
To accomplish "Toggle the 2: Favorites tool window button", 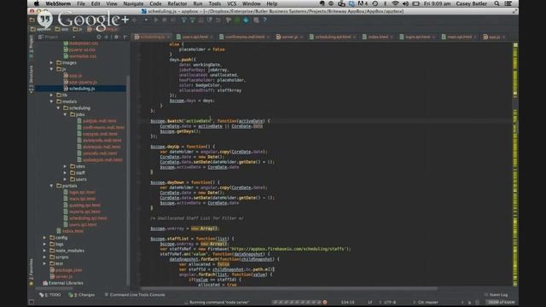I will coord(31,272).
